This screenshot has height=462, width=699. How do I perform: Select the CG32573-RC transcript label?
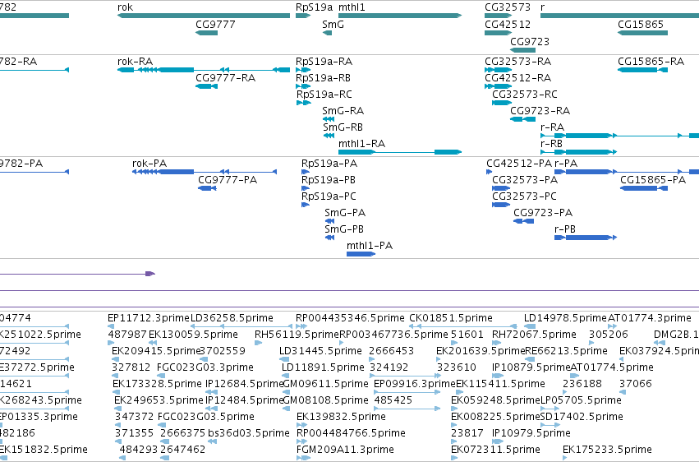[x=525, y=94]
